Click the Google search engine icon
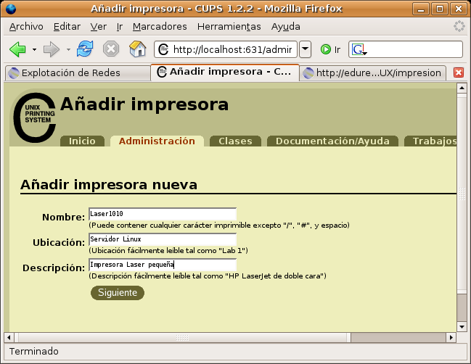The image size is (471, 364). tap(359, 49)
